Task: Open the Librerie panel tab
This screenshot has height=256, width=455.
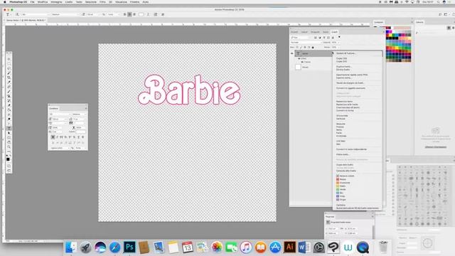Action: click(419, 22)
